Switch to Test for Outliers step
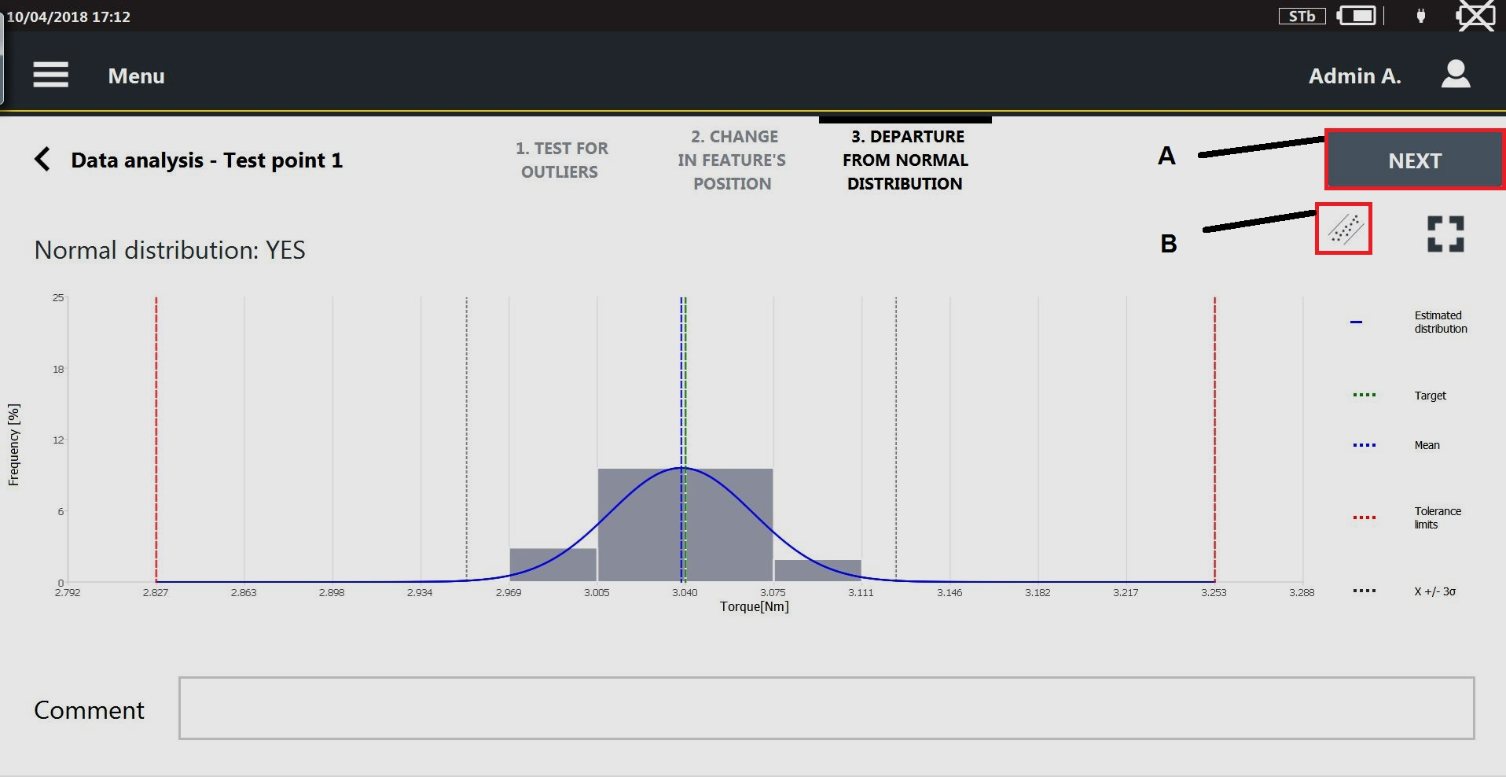 tap(560, 160)
